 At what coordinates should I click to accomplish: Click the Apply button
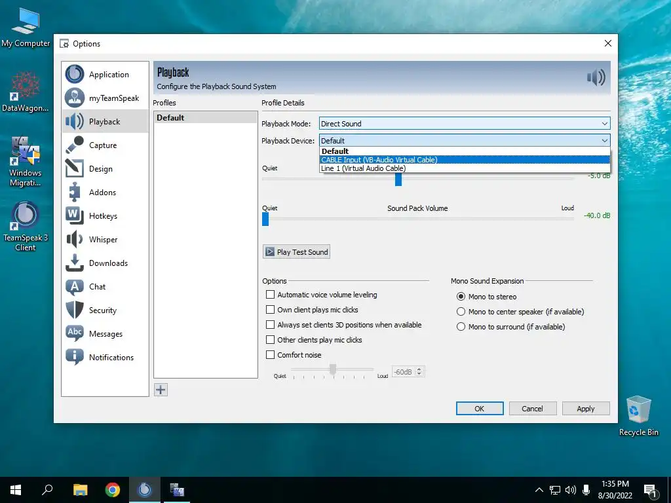click(585, 409)
